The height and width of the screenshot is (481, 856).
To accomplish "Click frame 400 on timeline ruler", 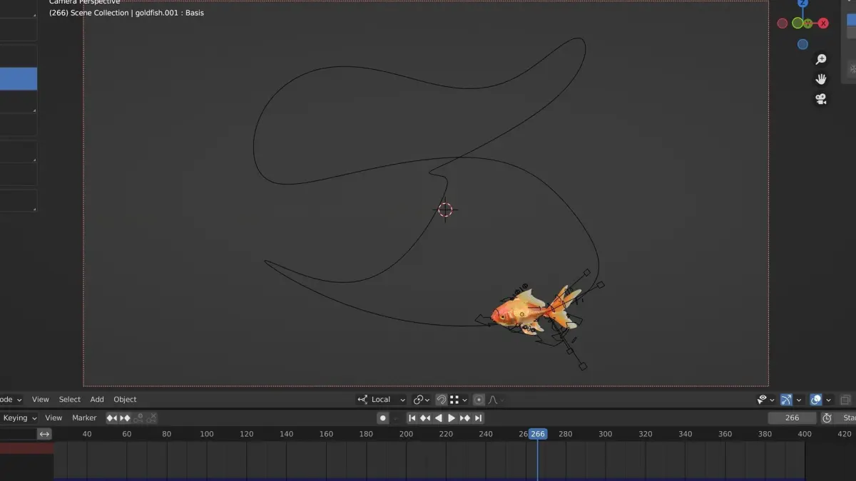I will tap(805, 434).
